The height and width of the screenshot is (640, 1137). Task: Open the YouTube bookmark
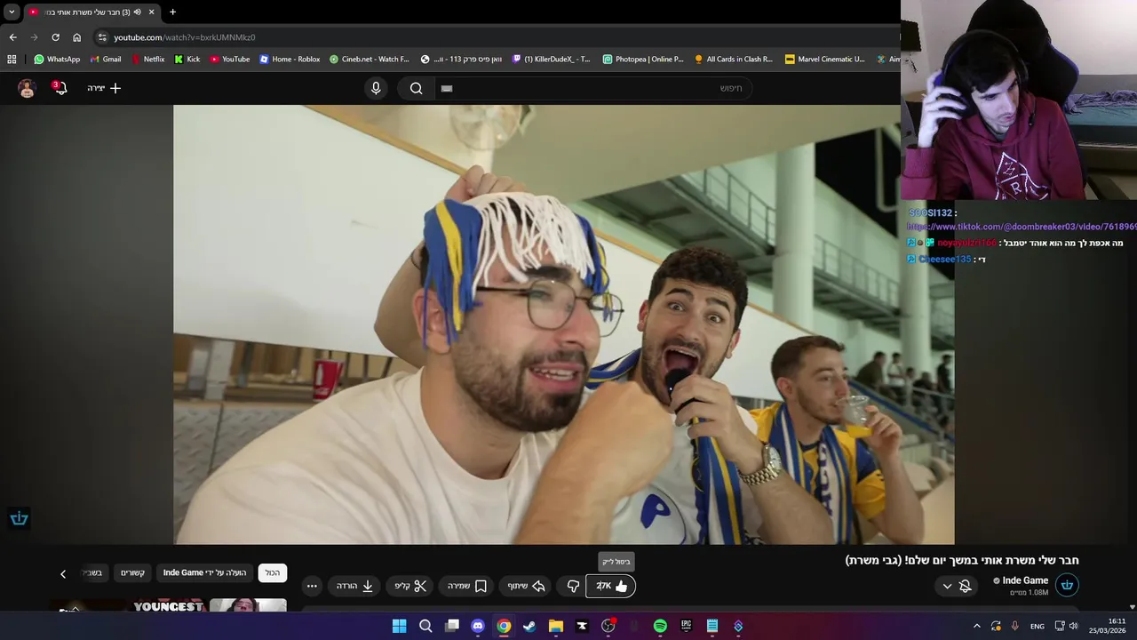(230, 60)
